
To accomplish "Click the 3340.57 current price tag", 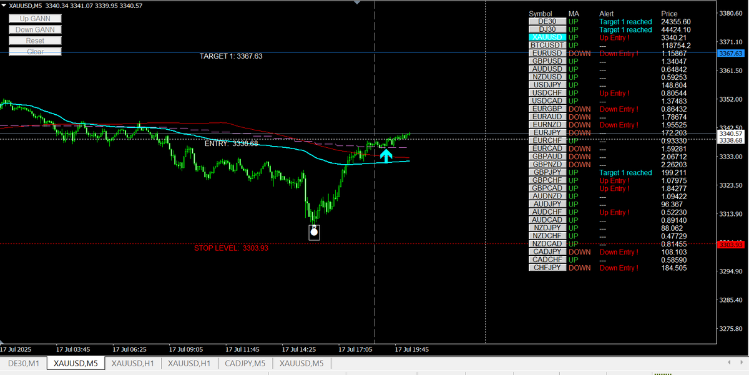I will 732,134.
